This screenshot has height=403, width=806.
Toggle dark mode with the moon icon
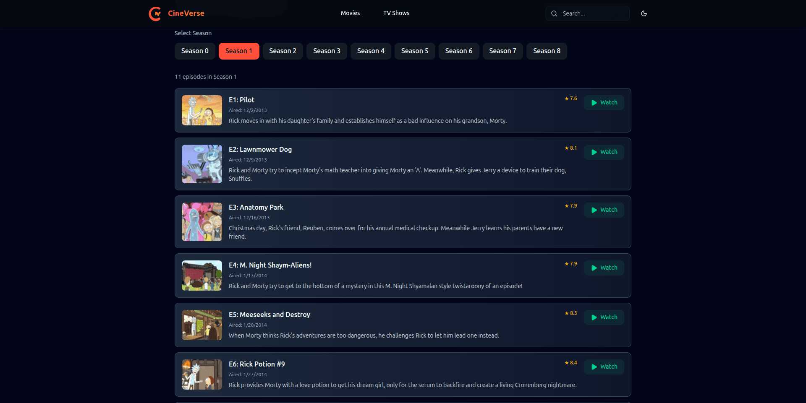click(x=644, y=13)
